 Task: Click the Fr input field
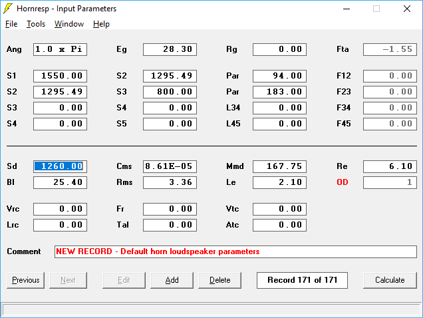click(x=170, y=209)
